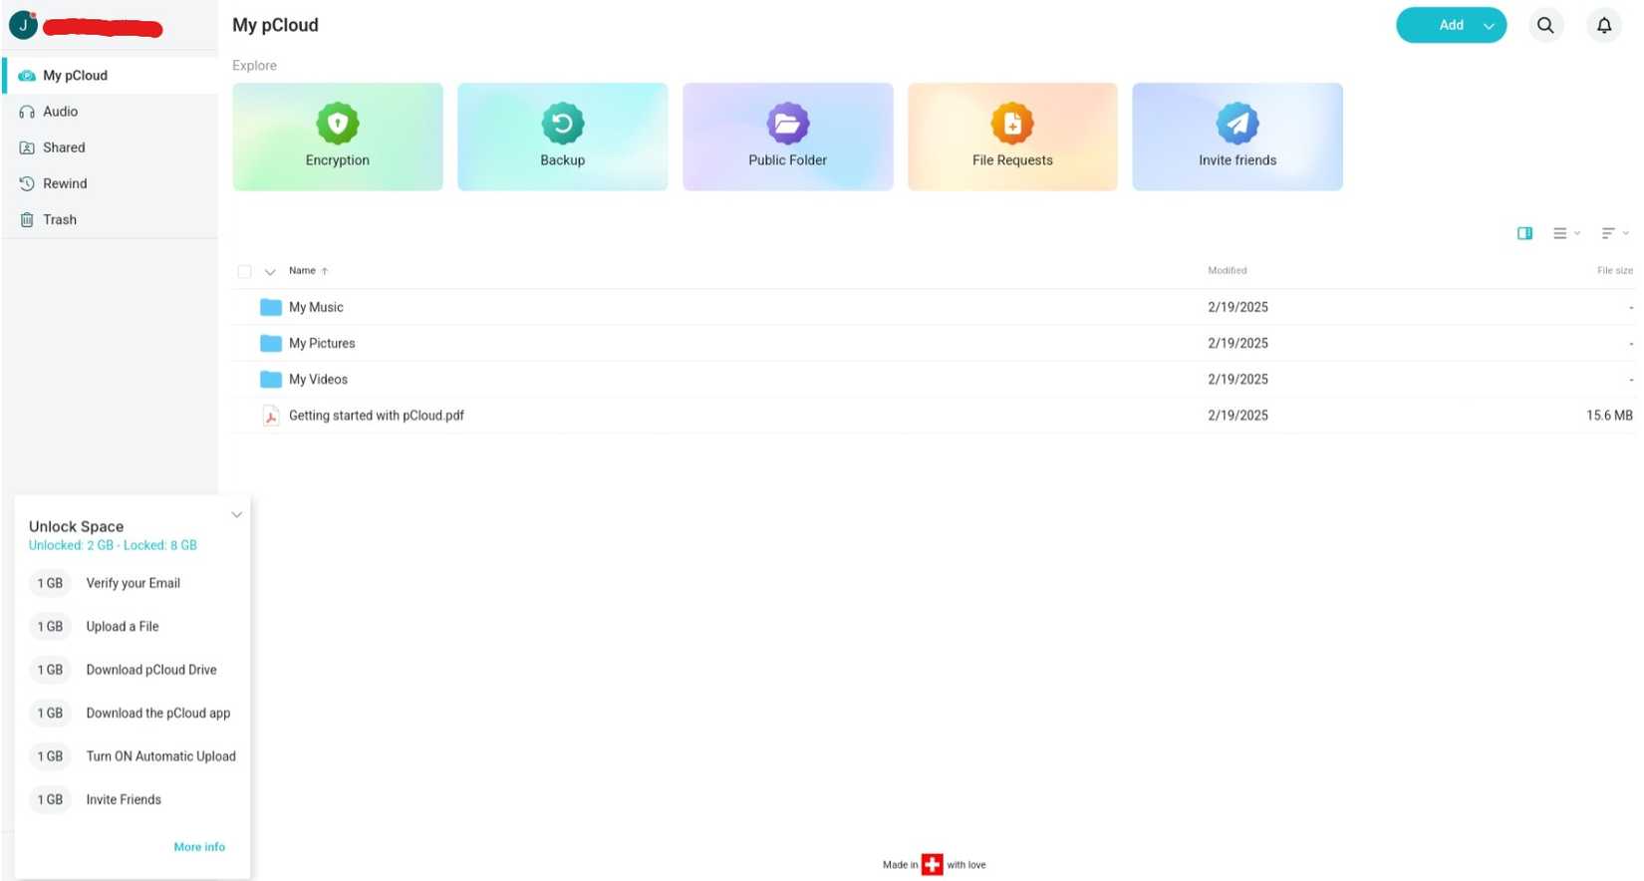Click the Modified column header

coord(1228,271)
